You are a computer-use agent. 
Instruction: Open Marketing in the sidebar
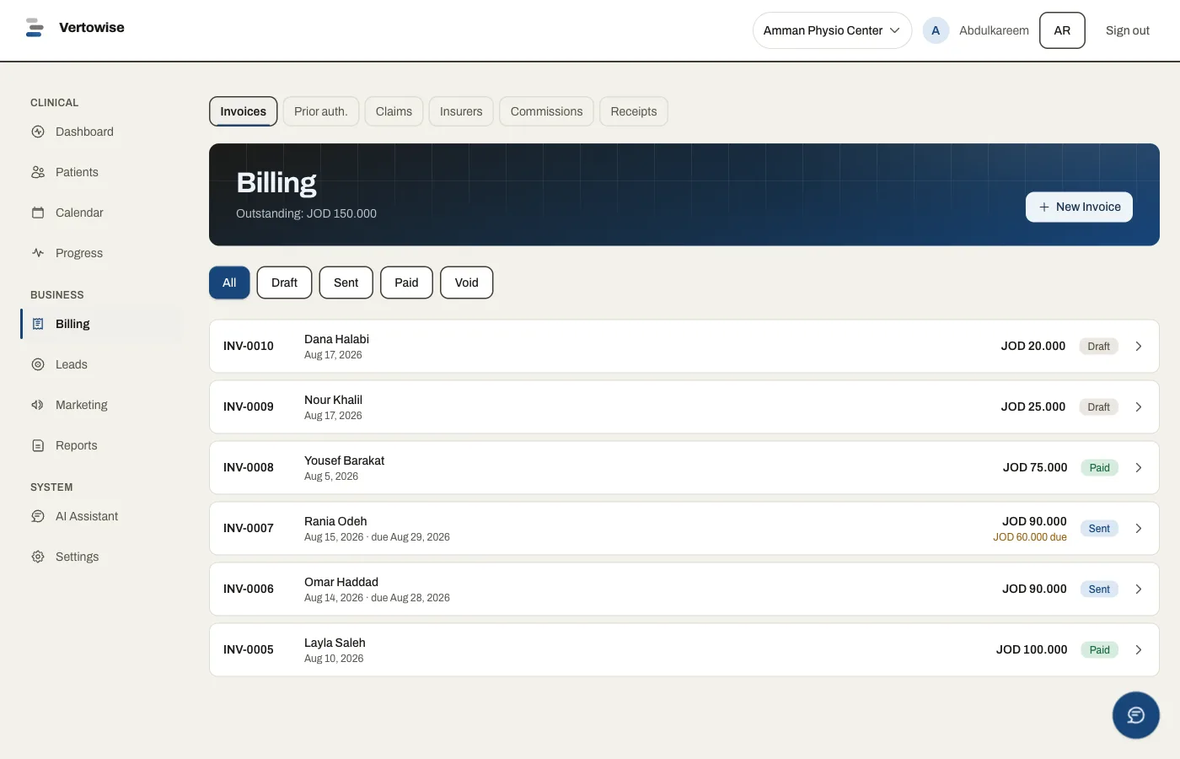point(101,405)
